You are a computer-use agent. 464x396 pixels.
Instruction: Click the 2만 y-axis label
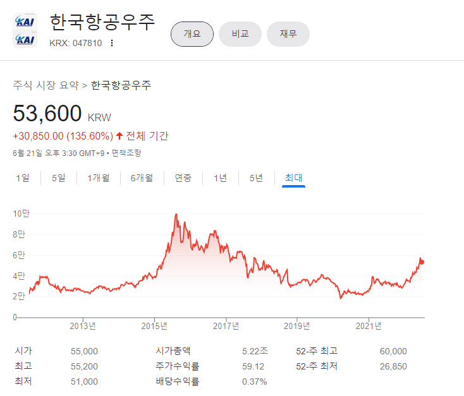(19, 296)
